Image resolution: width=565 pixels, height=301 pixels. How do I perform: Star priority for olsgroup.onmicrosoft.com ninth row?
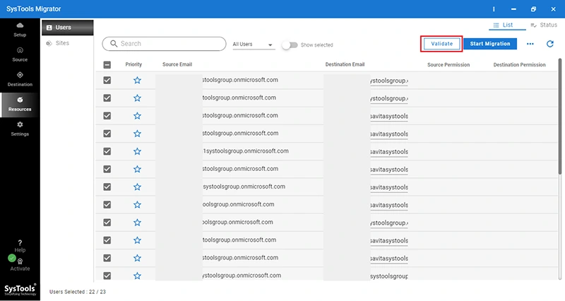(137, 223)
